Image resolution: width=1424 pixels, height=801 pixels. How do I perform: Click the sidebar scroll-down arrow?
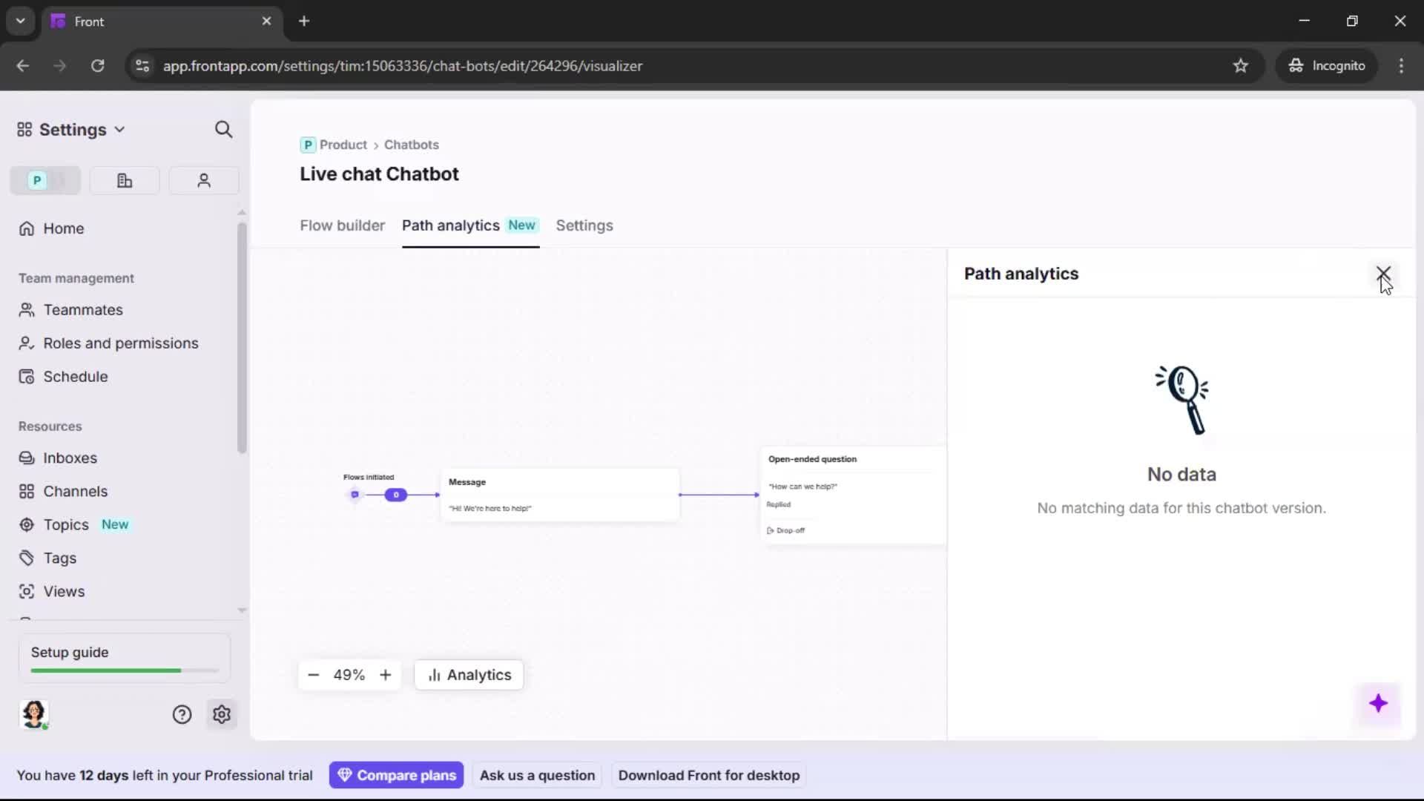pyautogui.click(x=242, y=609)
